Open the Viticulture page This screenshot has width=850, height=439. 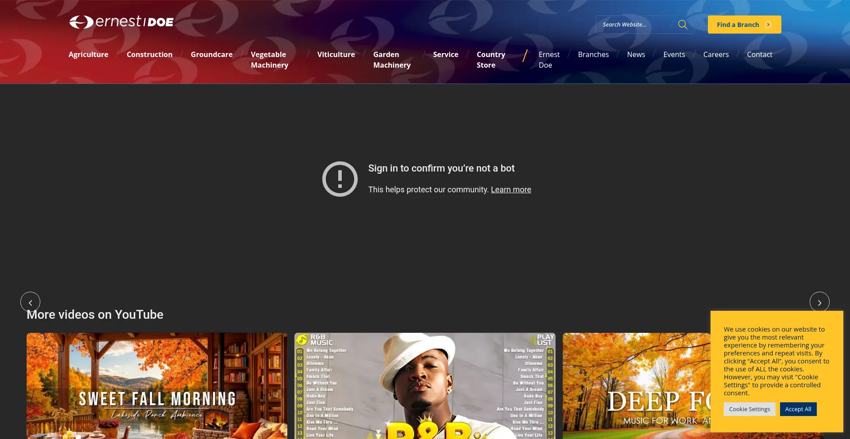coord(336,54)
